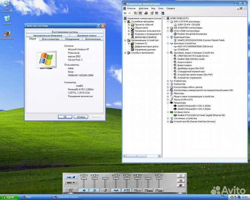Toggle the REC mode button in mixer
250x200 pixels.
(x=70, y=183)
